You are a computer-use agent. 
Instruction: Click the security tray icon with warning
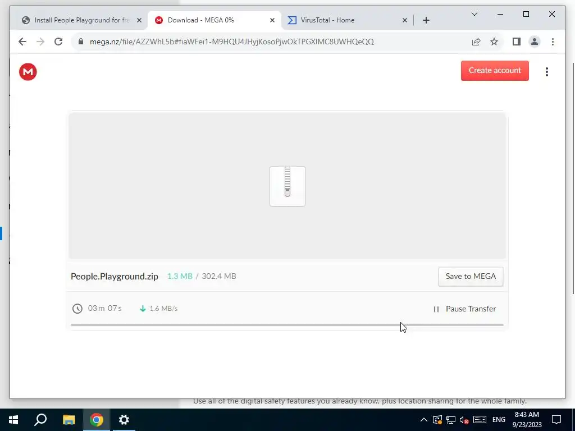(x=437, y=420)
